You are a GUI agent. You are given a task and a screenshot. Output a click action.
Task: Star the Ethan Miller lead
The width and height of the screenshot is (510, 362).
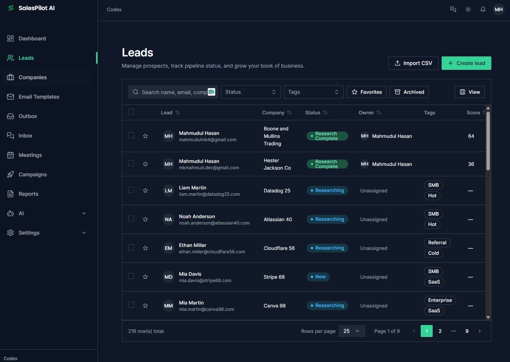pyautogui.click(x=145, y=248)
